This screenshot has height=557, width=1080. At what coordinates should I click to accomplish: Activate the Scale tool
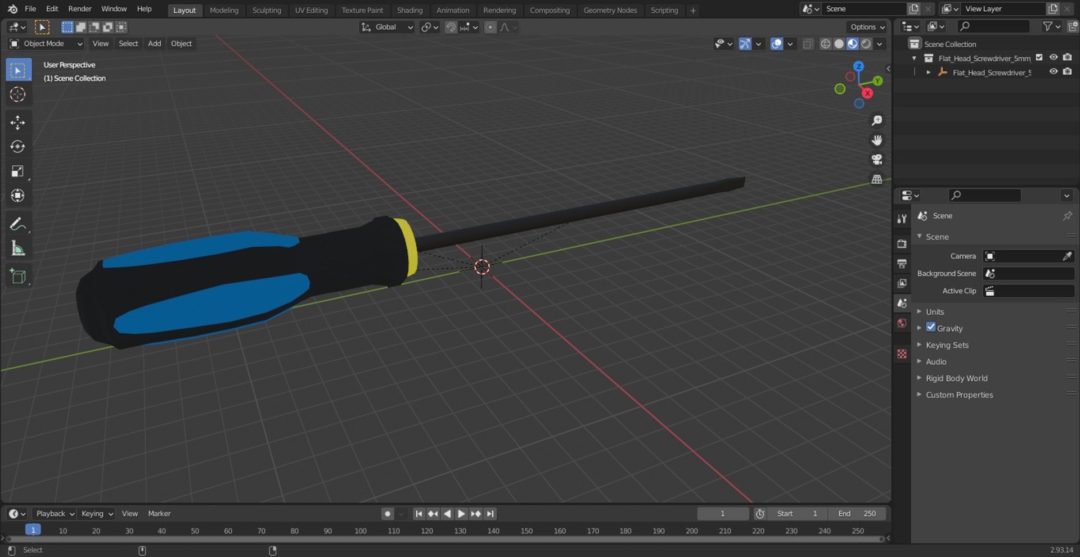[18, 171]
